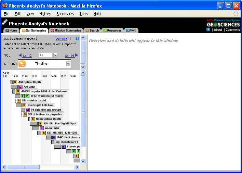Click the PDS Geosciences logo
242x173 pixels.
pos(223,23)
